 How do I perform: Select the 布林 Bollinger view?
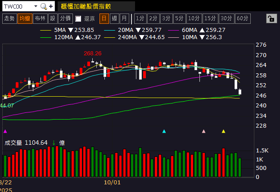(40, 18)
